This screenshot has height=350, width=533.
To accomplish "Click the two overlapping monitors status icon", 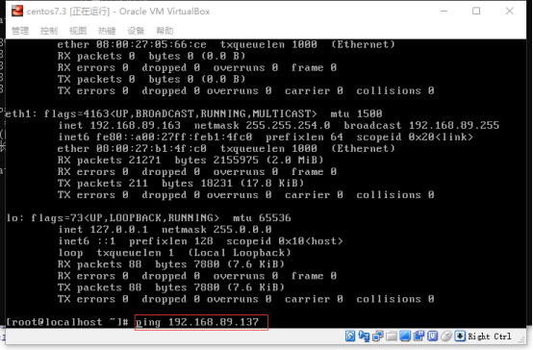I will pyautogui.click(x=378, y=337).
